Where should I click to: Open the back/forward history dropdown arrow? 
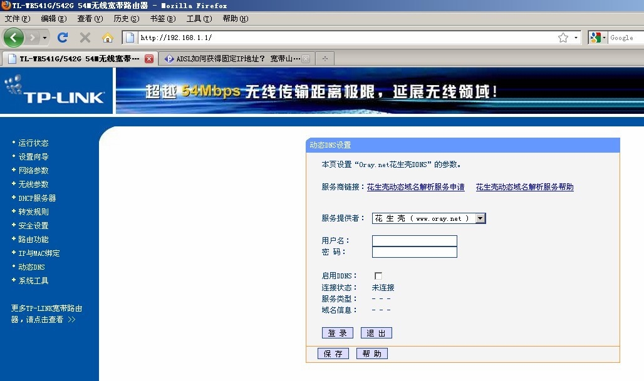[44, 38]
